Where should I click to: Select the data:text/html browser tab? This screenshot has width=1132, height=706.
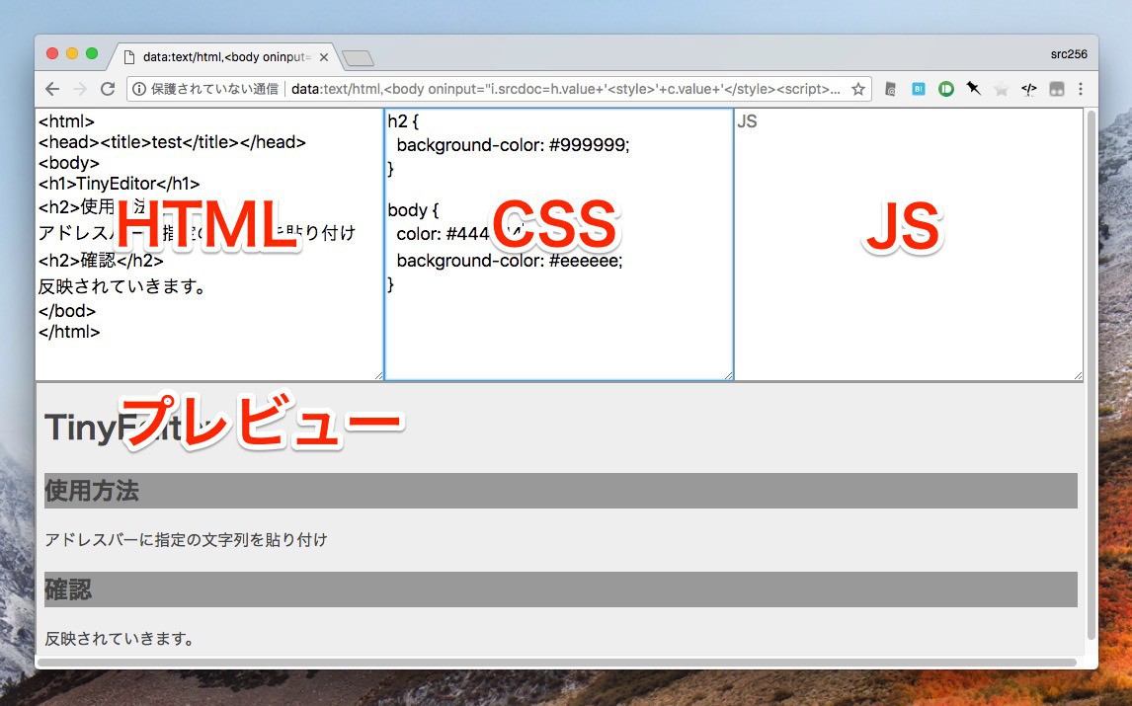click(224, 56)
